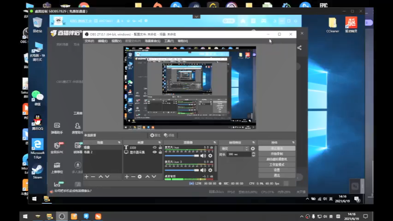Open OBS 设置 settings button
393x221 pixels.
pyautogui.click(x=277, y=170)
